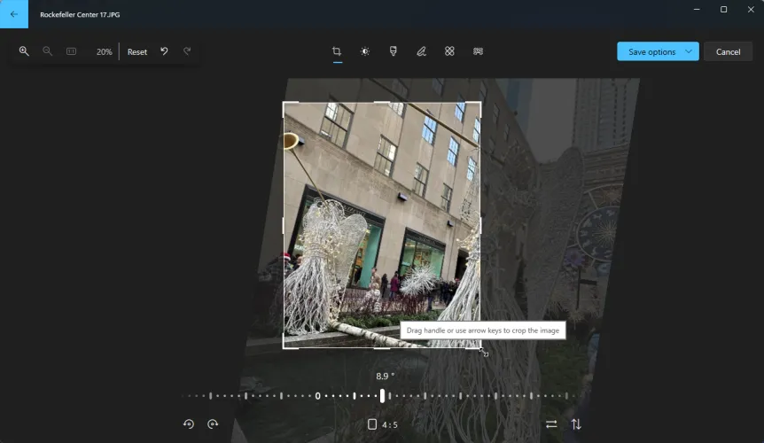Flip the image vertically
The height and width of the screenshot is (443, 764).
576,424
